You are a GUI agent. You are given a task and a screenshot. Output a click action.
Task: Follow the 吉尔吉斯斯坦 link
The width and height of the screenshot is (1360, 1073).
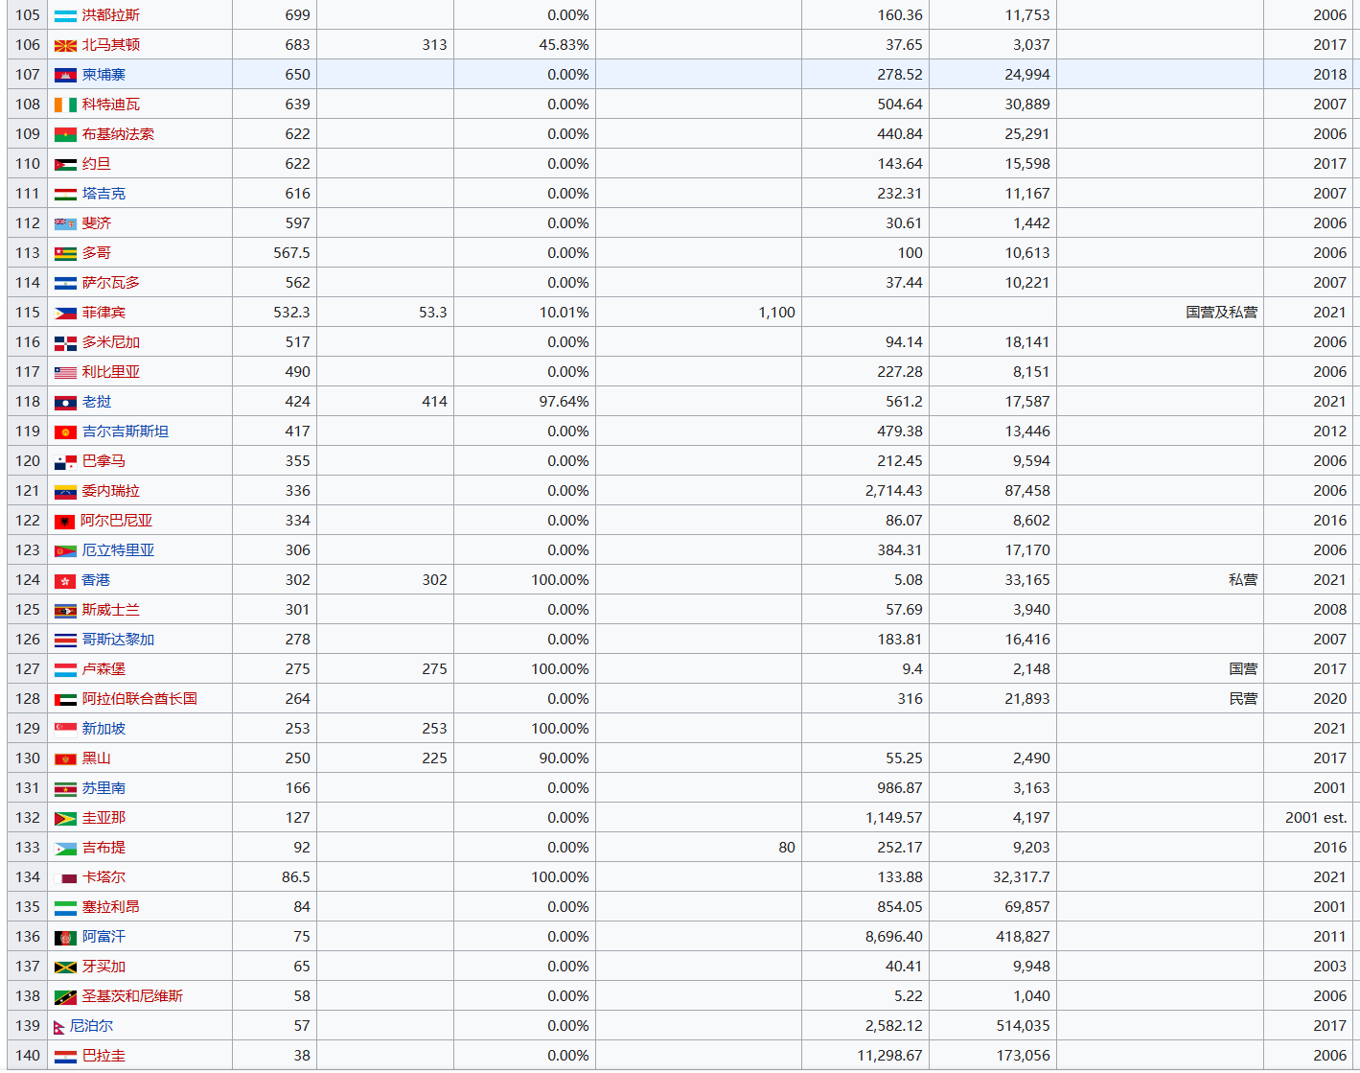tap(126, 432)
